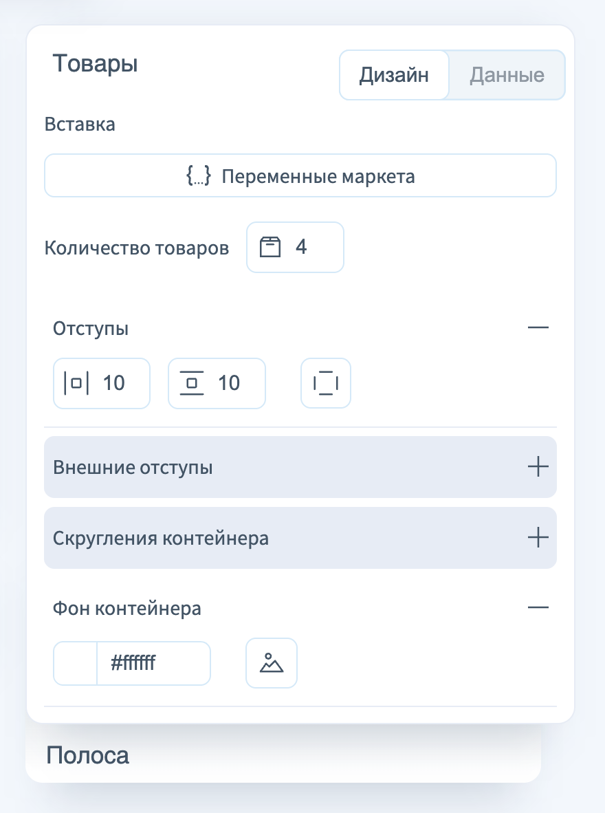Screen dimensions: 605x813
Task: Switch to the Данные tab
Action: (x=507, y=75)
